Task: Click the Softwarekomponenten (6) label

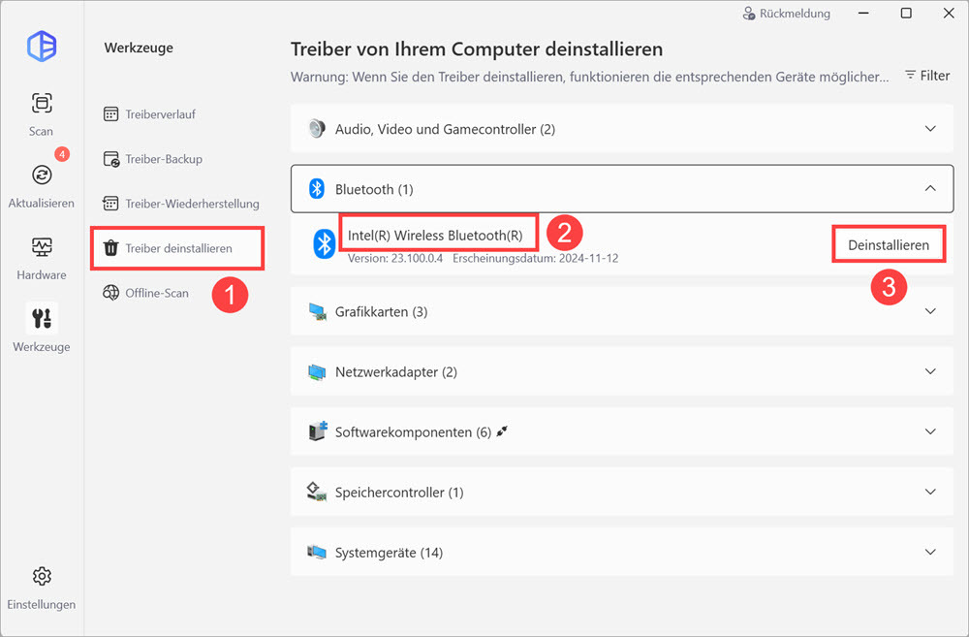Action: point(413,431)
